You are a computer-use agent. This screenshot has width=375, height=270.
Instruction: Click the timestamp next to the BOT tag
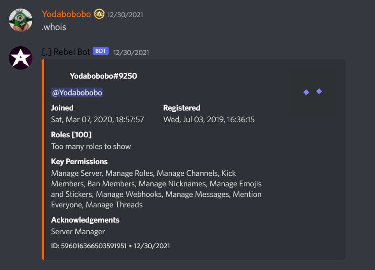pyautogui.click(x=131, y=53)
